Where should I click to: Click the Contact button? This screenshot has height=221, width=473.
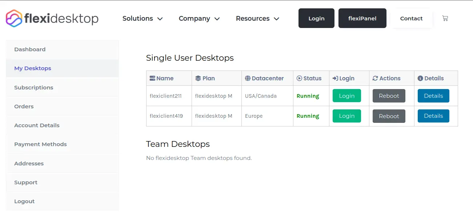(x=411, y=18)
